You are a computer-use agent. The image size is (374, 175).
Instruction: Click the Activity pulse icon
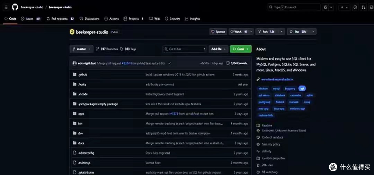coord(258,151)
